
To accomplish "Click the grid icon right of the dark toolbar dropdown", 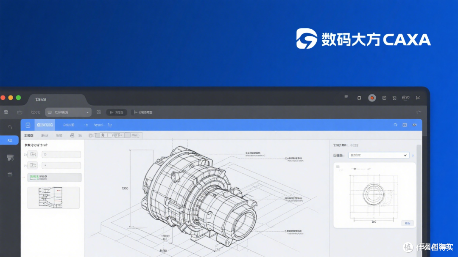I will [x=99, y=112].
